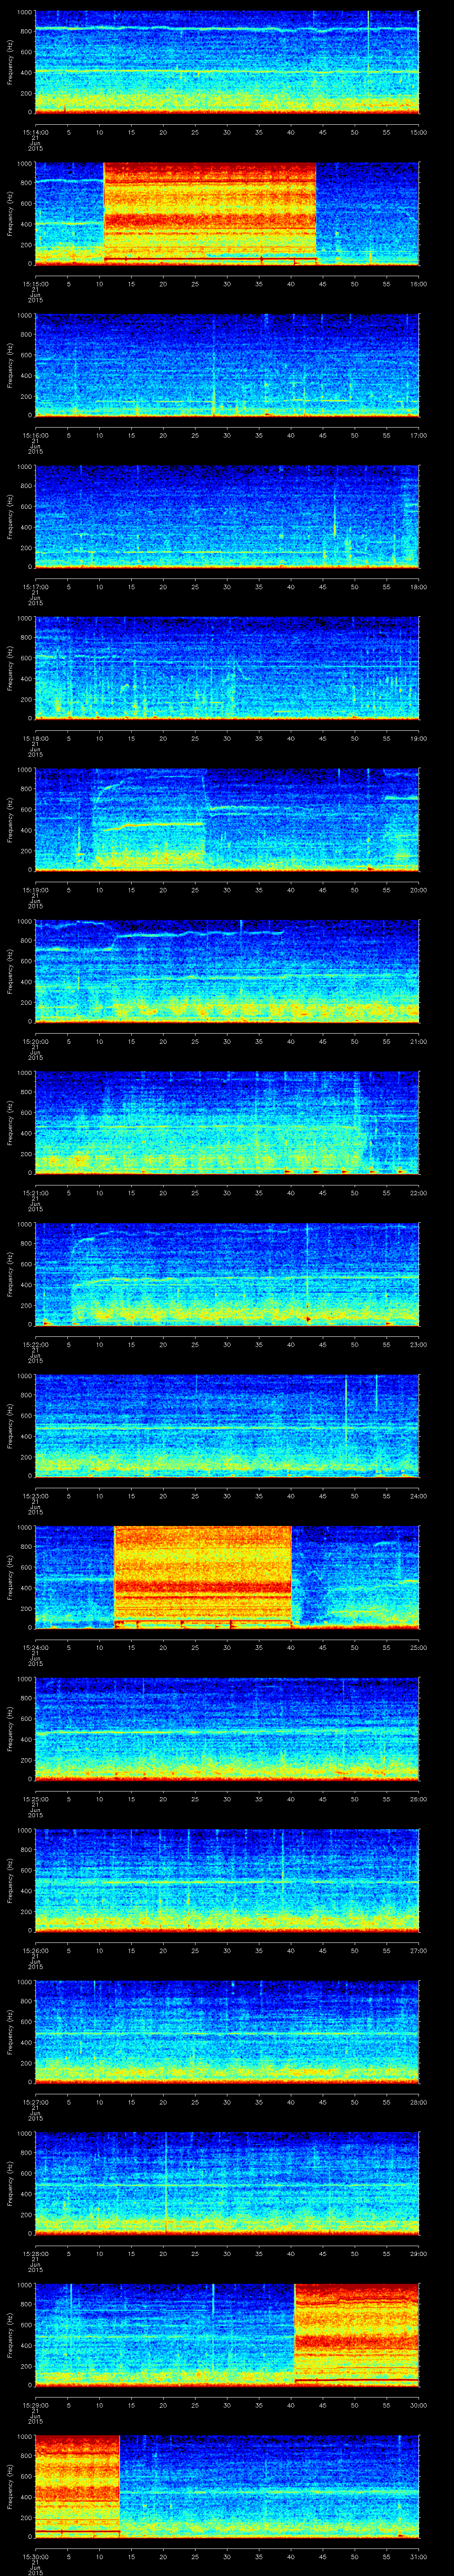Open the spectrogram panel starting at 15:20:00

[x=227, y=971]
